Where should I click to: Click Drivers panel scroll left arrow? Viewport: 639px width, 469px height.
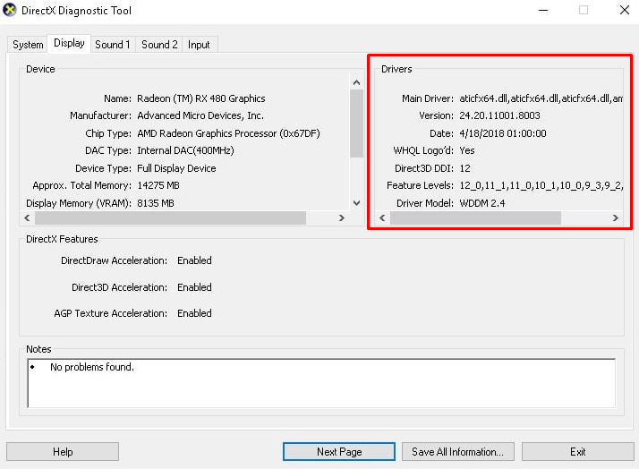(382, 218)
